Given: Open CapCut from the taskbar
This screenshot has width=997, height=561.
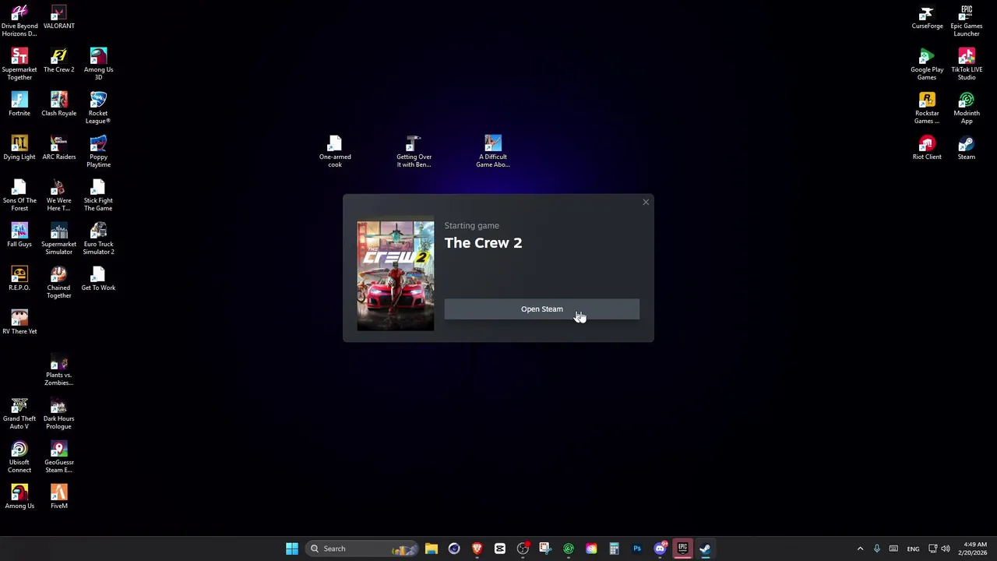Looking at the screenshot, I should point(500,549).
